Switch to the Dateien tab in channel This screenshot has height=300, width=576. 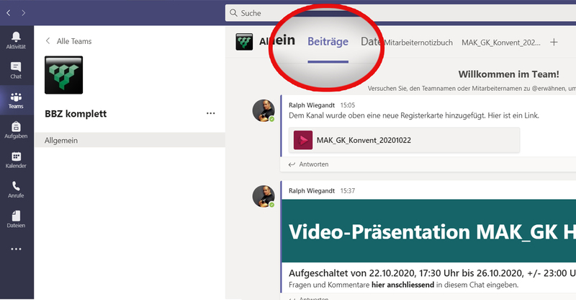coord(371,42)
